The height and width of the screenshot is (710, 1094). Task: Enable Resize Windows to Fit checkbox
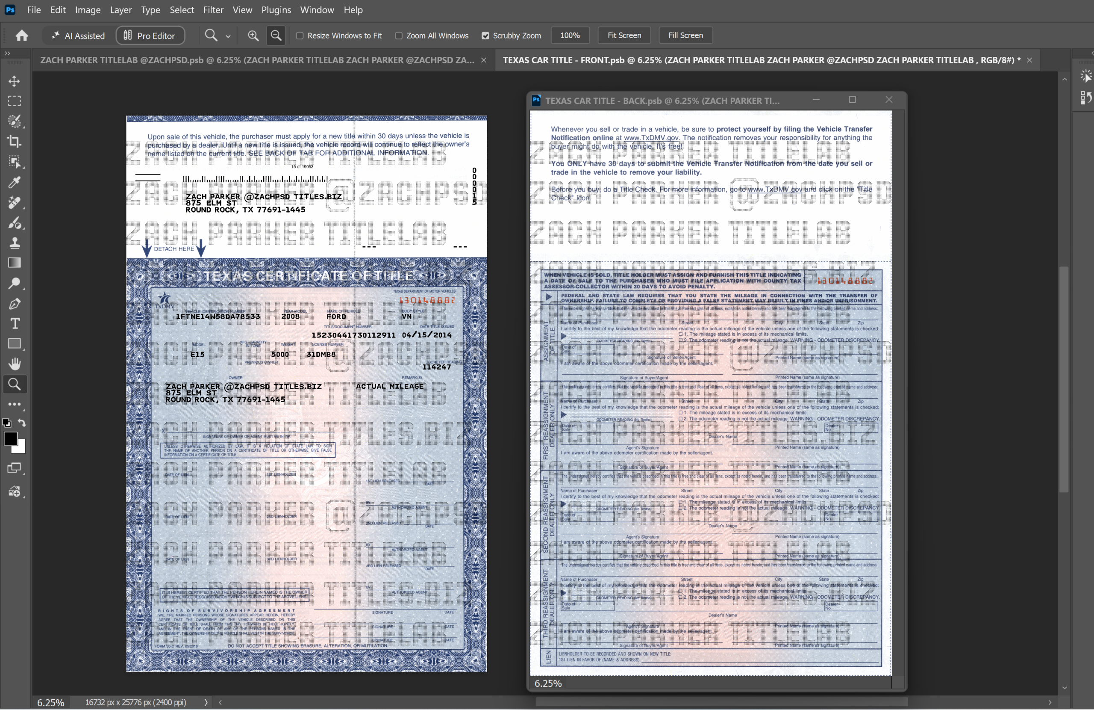tap(300, 35)
